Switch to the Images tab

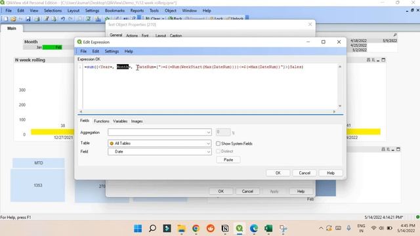pyautogui.click(x=137, y=121)
